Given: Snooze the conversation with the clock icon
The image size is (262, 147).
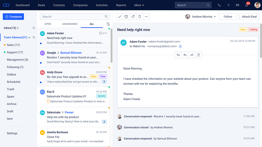Looking at the screenshot, I should 126,17.
